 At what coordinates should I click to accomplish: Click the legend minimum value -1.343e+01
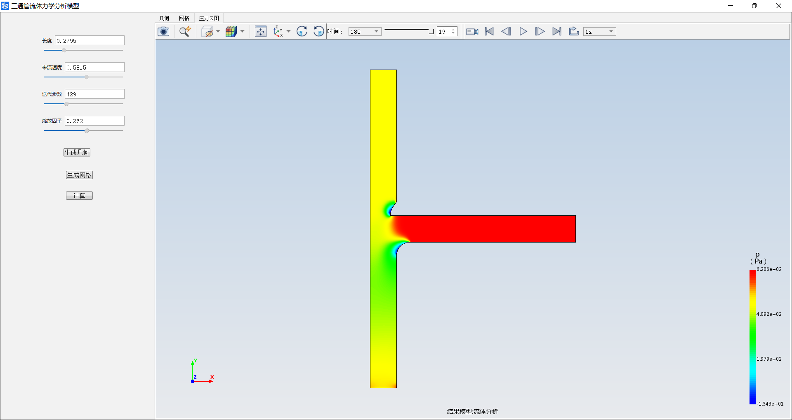point(770,404)
